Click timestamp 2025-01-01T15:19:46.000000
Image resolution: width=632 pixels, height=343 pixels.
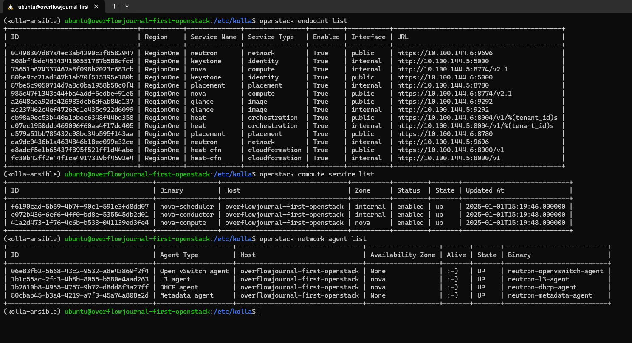[x=516, y=207]
